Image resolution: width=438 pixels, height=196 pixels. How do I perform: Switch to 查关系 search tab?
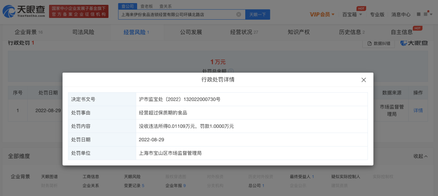pyautogui.click(x=165, y=6)
